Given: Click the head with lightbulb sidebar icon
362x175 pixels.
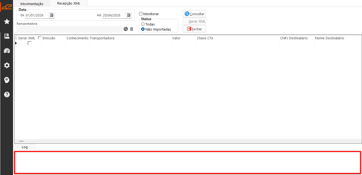Looking at the screenshot, I should 7,80.
